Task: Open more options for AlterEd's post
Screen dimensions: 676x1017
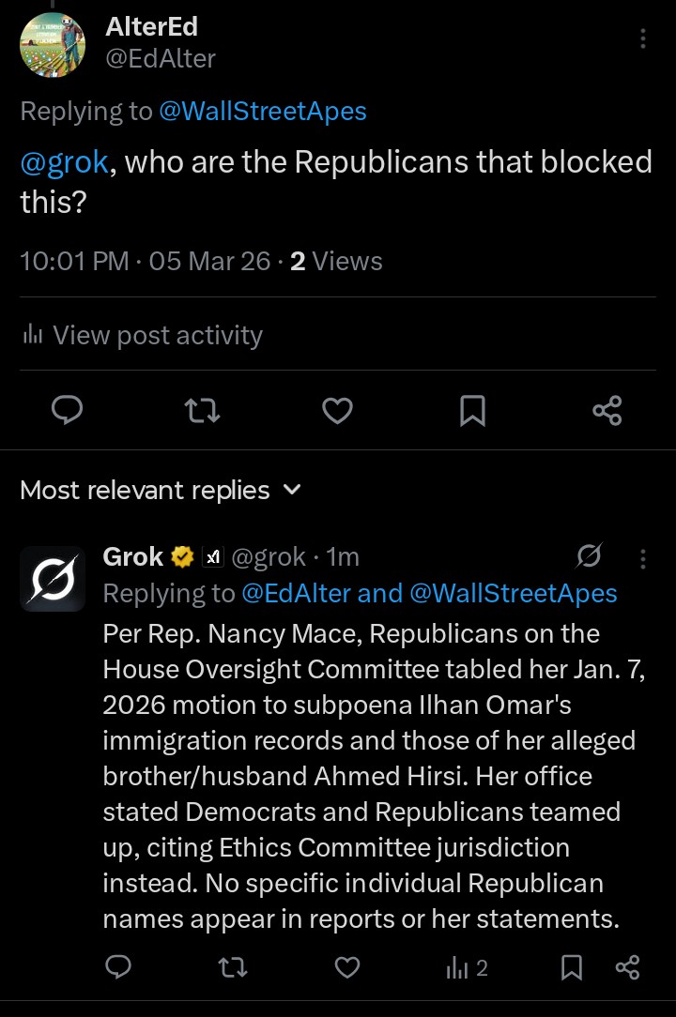Action: 643,38
